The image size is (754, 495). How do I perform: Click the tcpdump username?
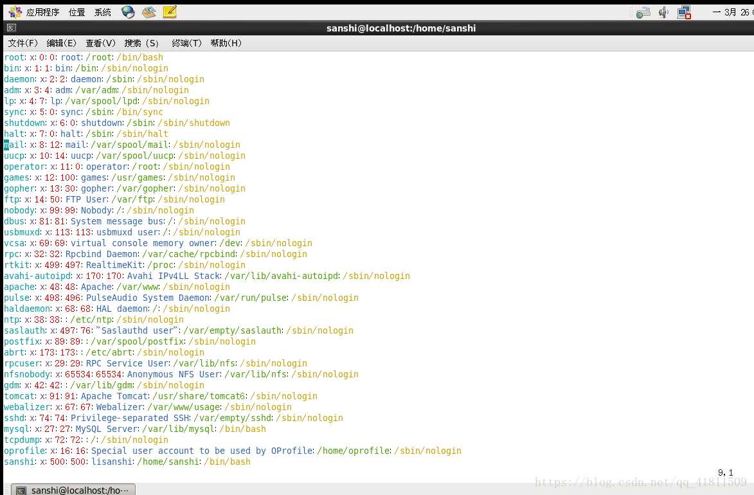click(22, 440)
